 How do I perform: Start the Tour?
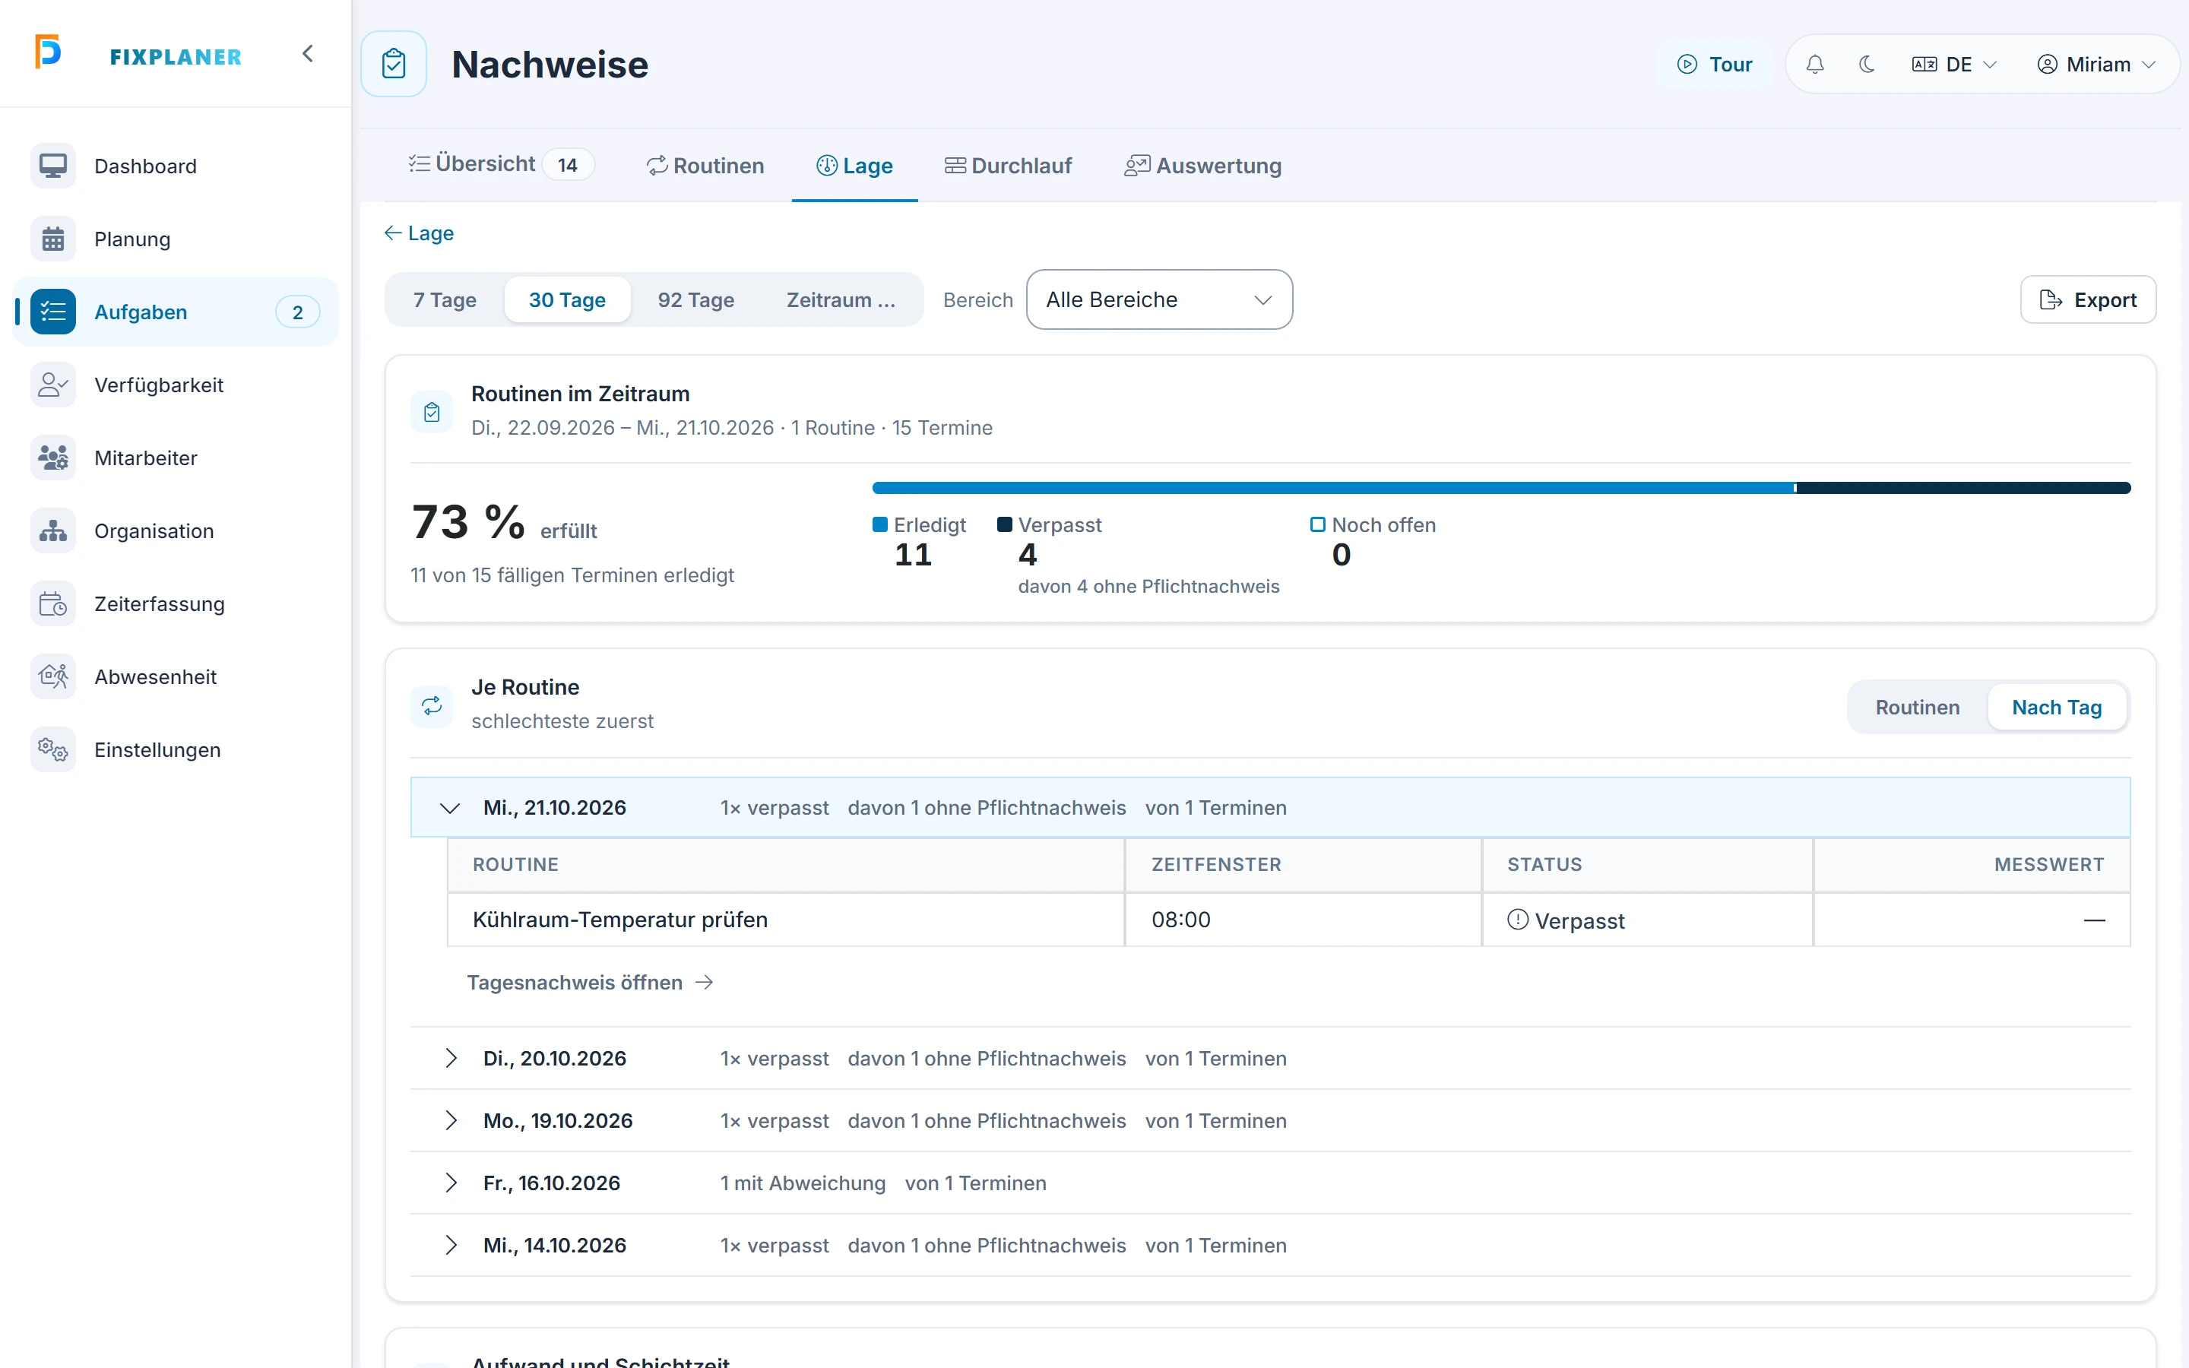(x=1714, y=65)
